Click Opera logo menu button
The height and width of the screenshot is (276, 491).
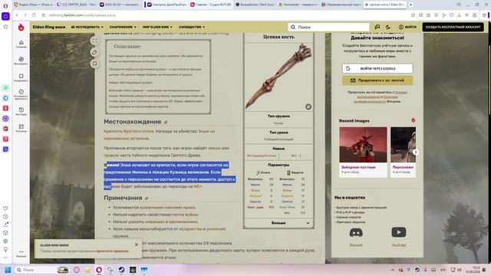pyautogui.click(x=5, y=5)
